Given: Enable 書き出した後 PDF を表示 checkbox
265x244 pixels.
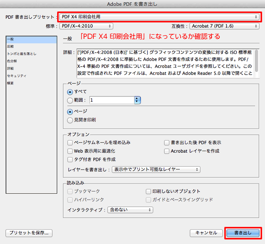Looking at the screenshot, I should (167, 143).
